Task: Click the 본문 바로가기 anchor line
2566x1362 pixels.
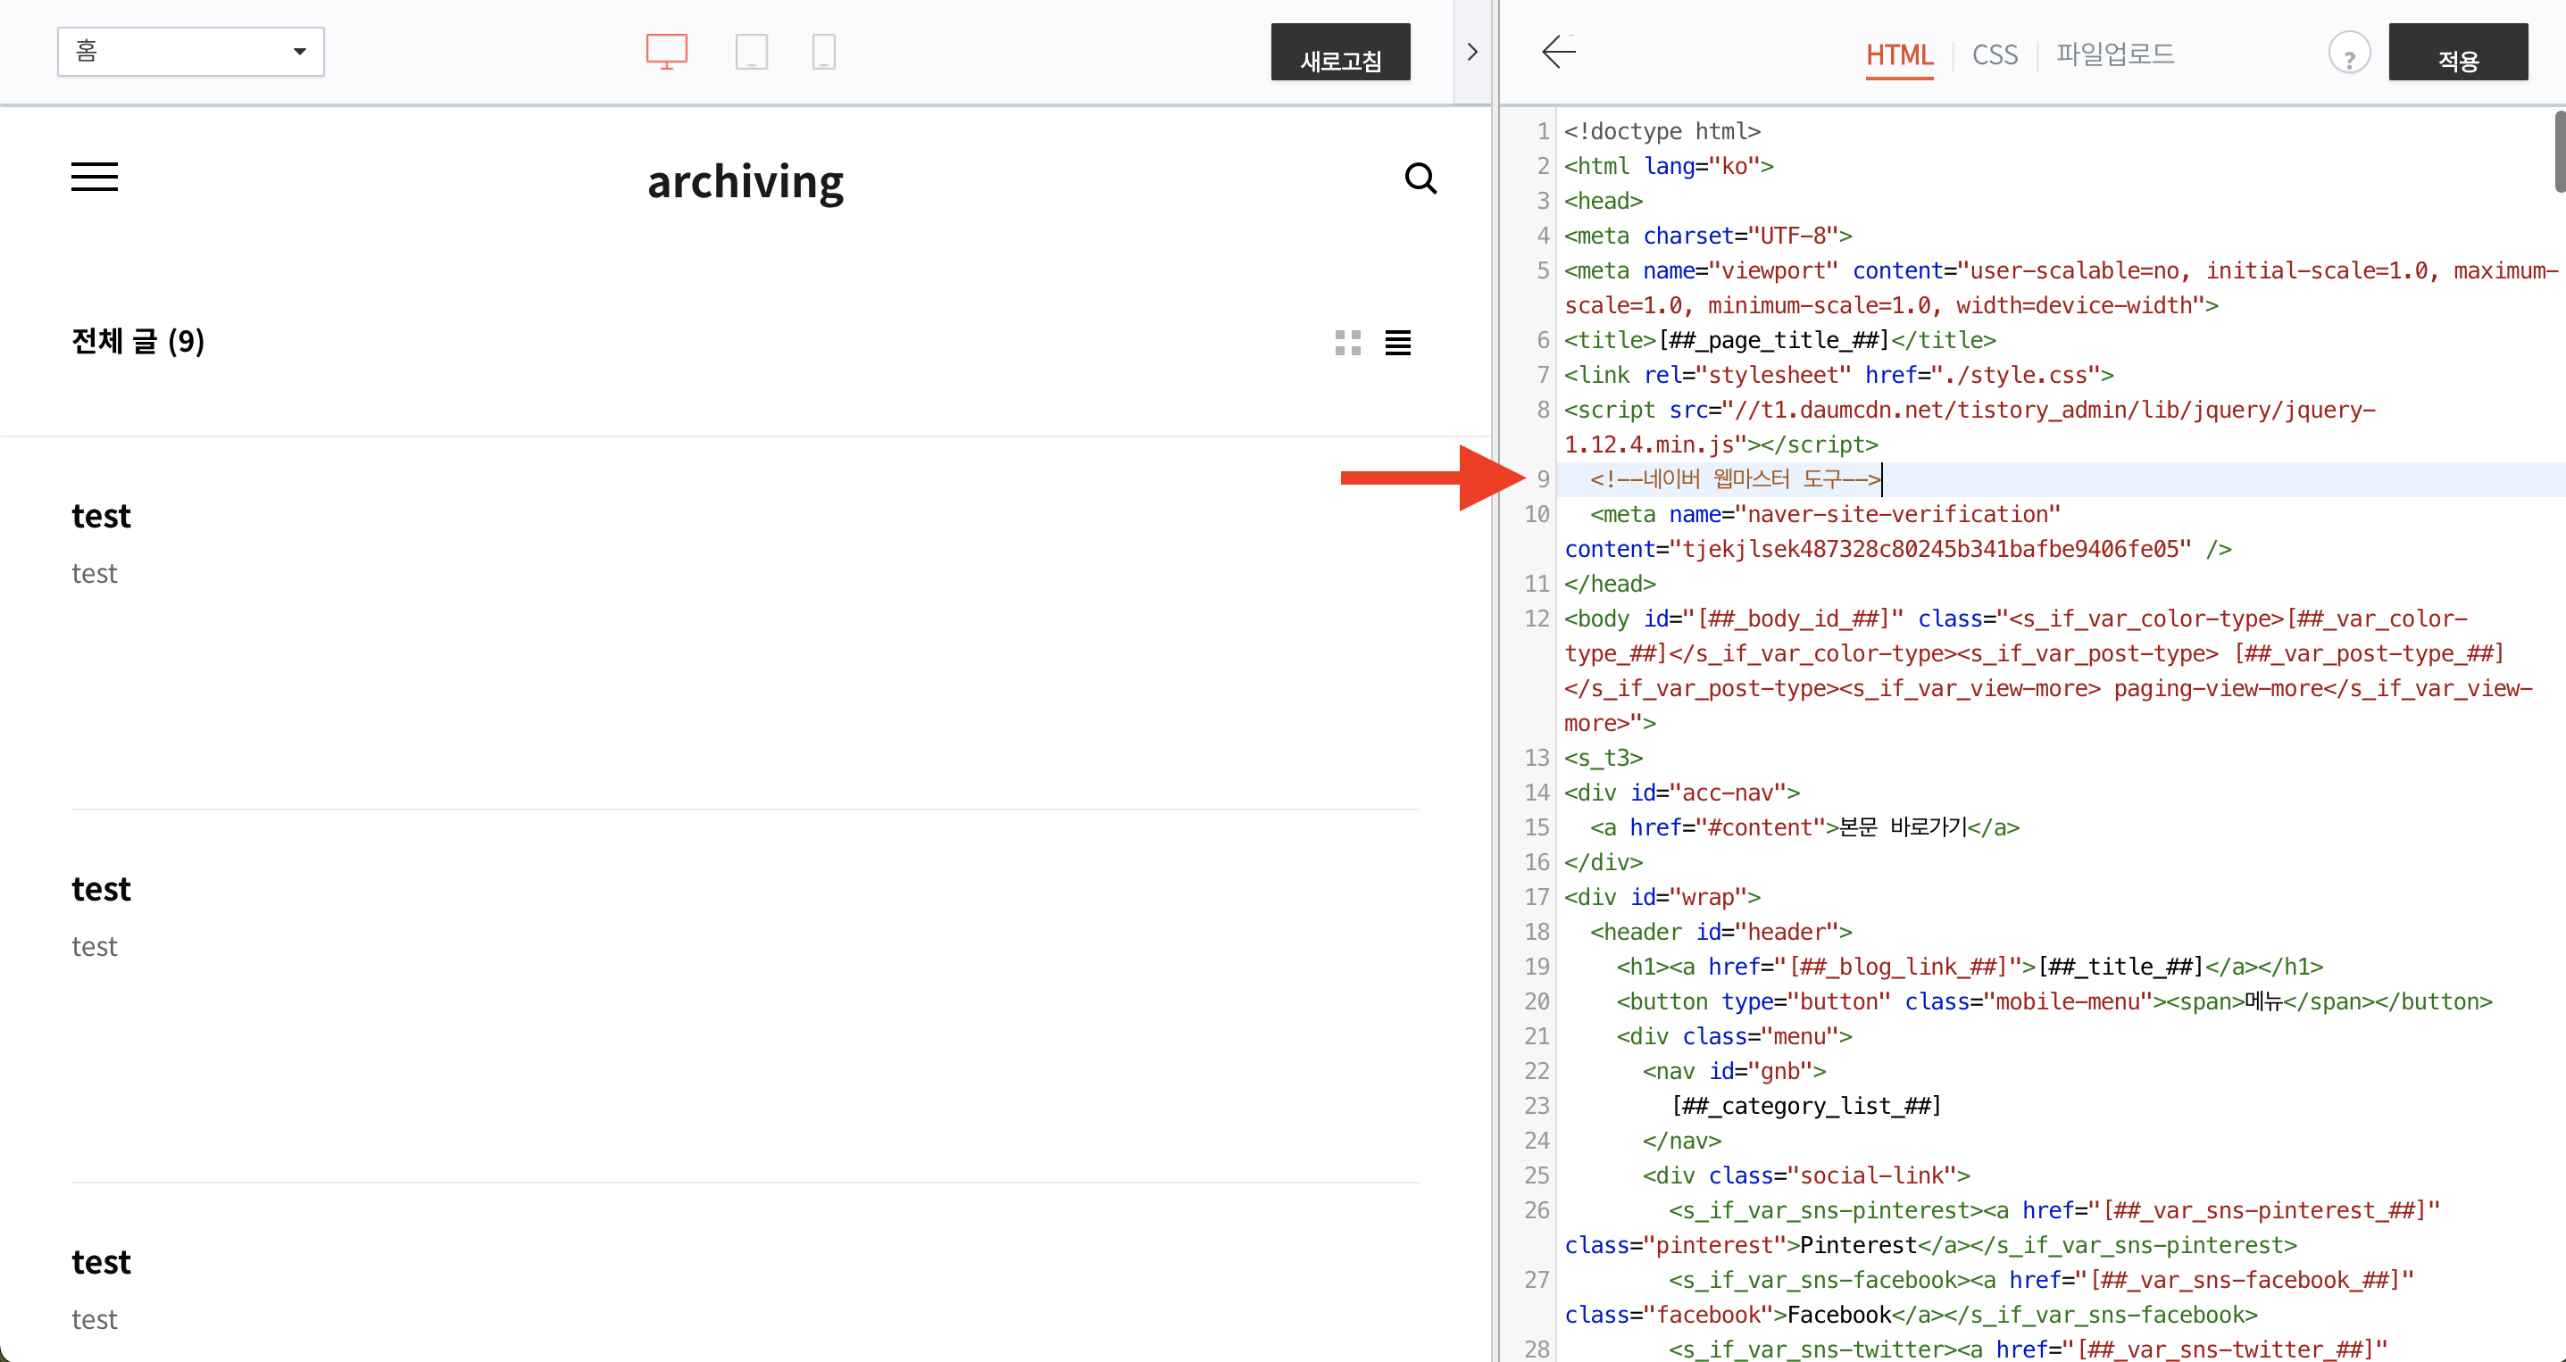Action: click(x=1804, y=827)
